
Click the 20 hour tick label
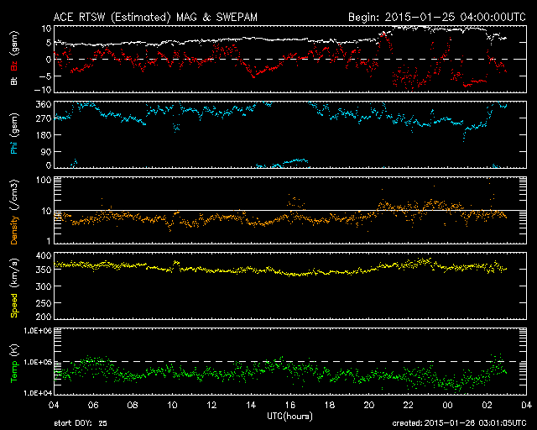369,405
